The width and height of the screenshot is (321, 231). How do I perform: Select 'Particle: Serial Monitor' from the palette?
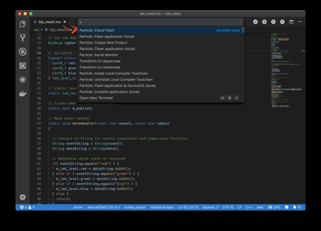(x=98, y=55)
